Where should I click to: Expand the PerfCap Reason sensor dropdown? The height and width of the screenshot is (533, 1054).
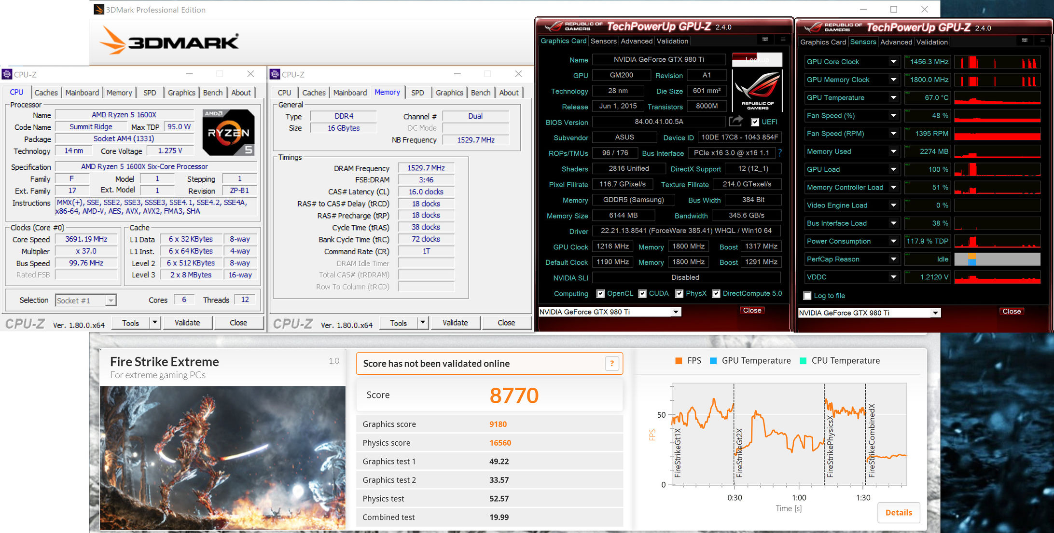point(893,259)
